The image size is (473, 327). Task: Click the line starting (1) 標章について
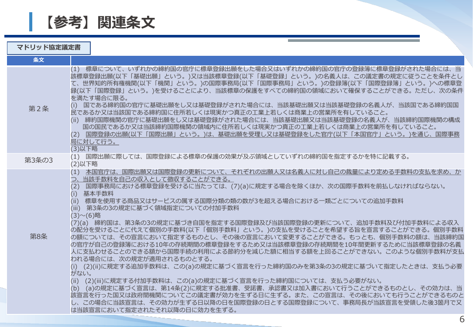[x=267, y=83]
